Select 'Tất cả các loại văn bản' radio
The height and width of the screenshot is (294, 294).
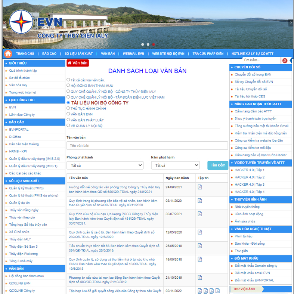[x=68, y=80]
